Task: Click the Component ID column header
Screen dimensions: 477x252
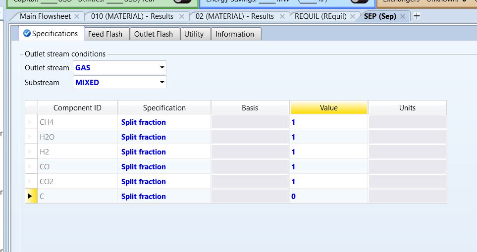Action: (78, 108)
